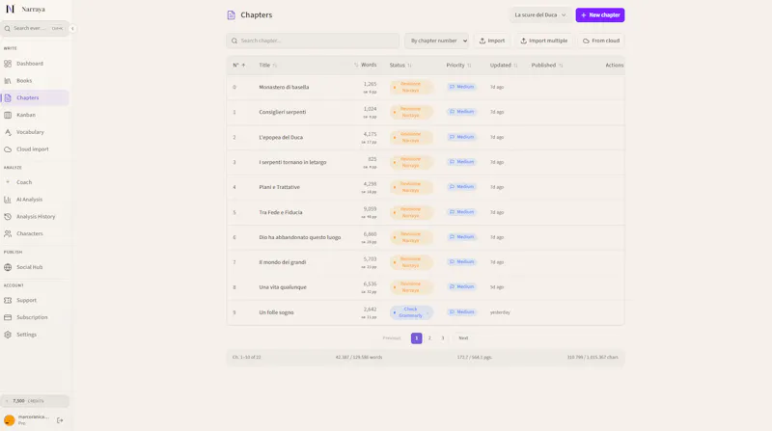Image resolution: width=772 pixels, height=431 pixels.
Task: Sort by Words column header
Action: [x=366, y=65]
